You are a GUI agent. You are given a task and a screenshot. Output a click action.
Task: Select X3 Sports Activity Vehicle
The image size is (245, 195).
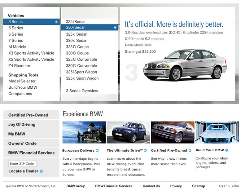point(31,53)
